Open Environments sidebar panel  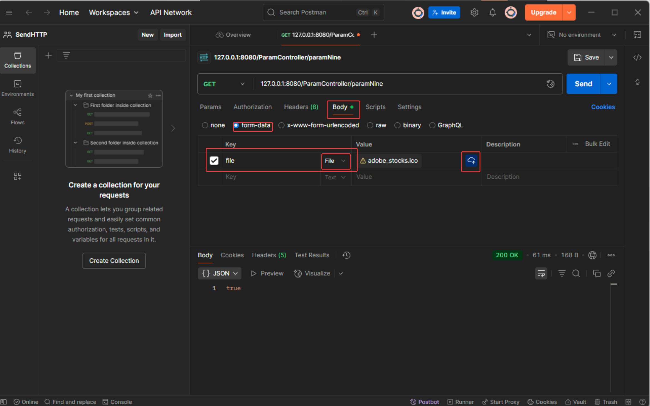click(18, 88)
